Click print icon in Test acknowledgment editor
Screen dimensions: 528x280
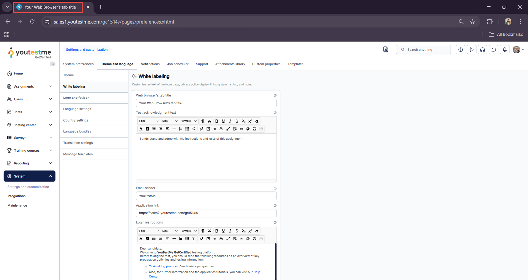coord(254,129)
